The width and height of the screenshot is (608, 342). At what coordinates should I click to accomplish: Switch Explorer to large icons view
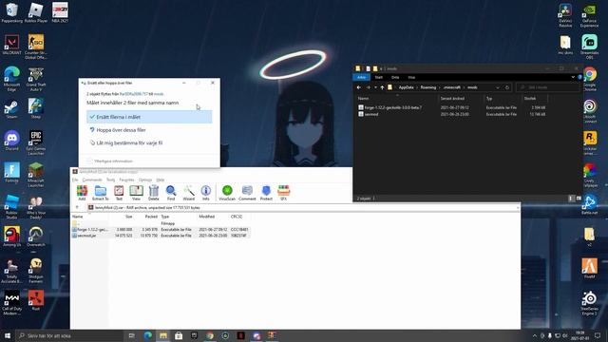click(x=579, y=199)
